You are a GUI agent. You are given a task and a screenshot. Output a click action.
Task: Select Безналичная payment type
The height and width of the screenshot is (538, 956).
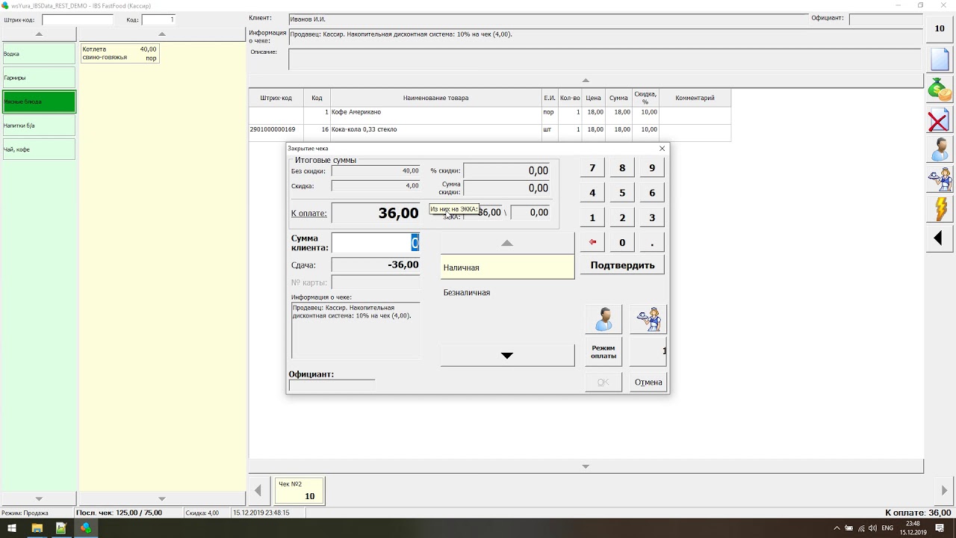click(x=507, y=293)
